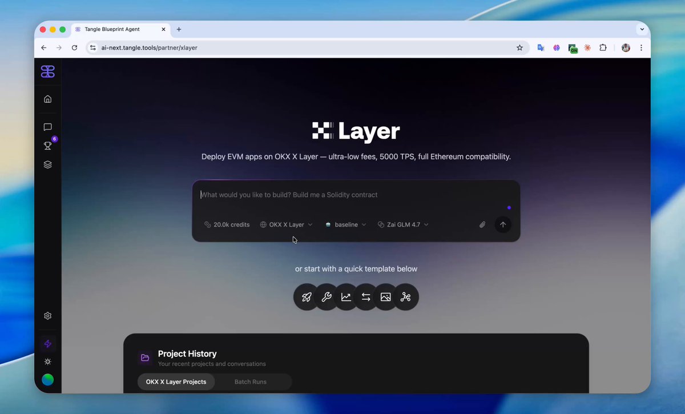
Task: Open the OKX X Layer network dropdown
Action: pos(287,224)
